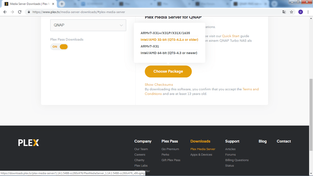
Task: Close the Media Server Downloads tab
Action: [x=53, y=4]
